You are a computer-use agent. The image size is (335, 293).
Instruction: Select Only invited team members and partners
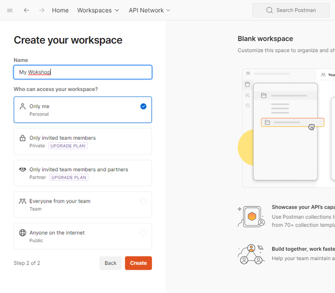point(83,173)
